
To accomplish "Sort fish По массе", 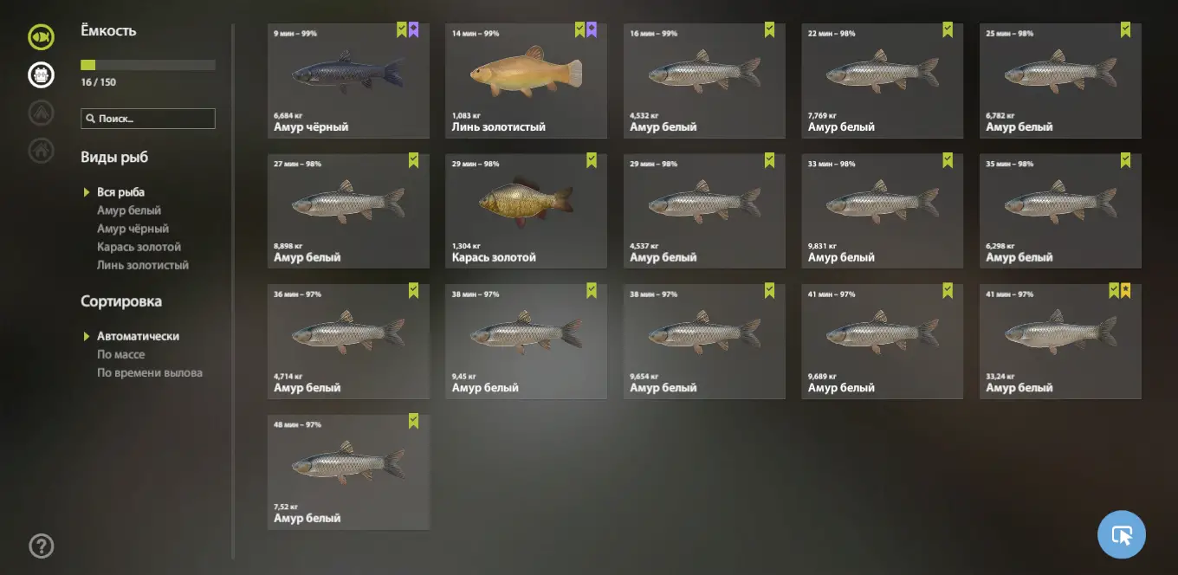I will [x=120, y=354].
